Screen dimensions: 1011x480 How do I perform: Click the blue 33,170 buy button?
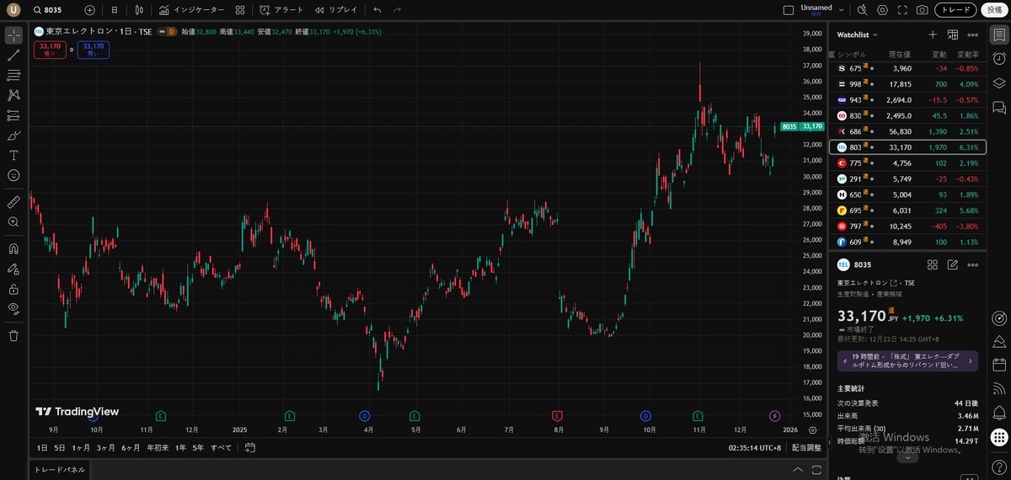pyautogui.click(x=93, y=50)
